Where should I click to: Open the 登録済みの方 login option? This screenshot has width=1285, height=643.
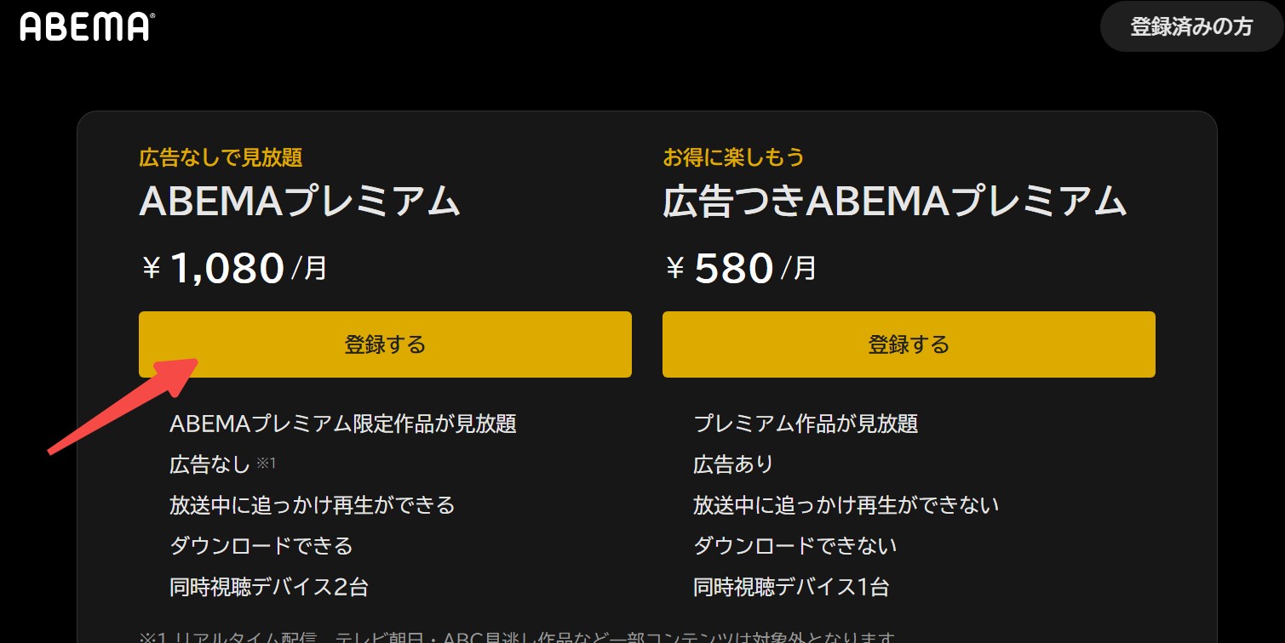pyautogui.click(x=1190, y=26)
